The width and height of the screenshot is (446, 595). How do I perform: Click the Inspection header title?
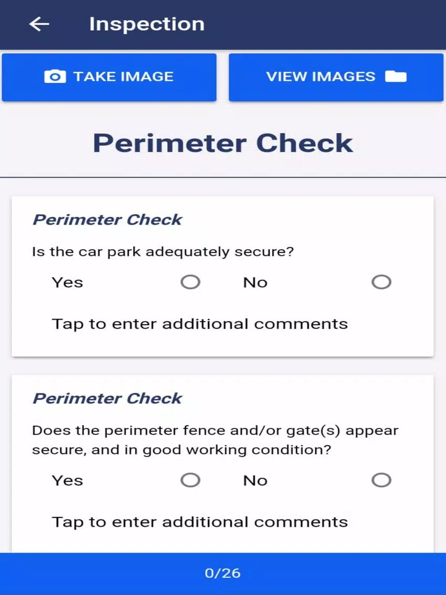pyautogui.click(x=147, y=24)
